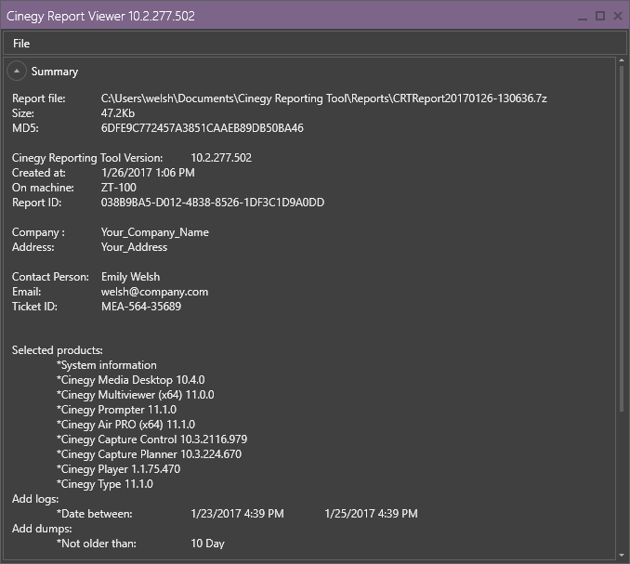Minimize the Cinegy Report Viewer window
Viewport: 630px width, 564px height.
(x=583, y=17)
